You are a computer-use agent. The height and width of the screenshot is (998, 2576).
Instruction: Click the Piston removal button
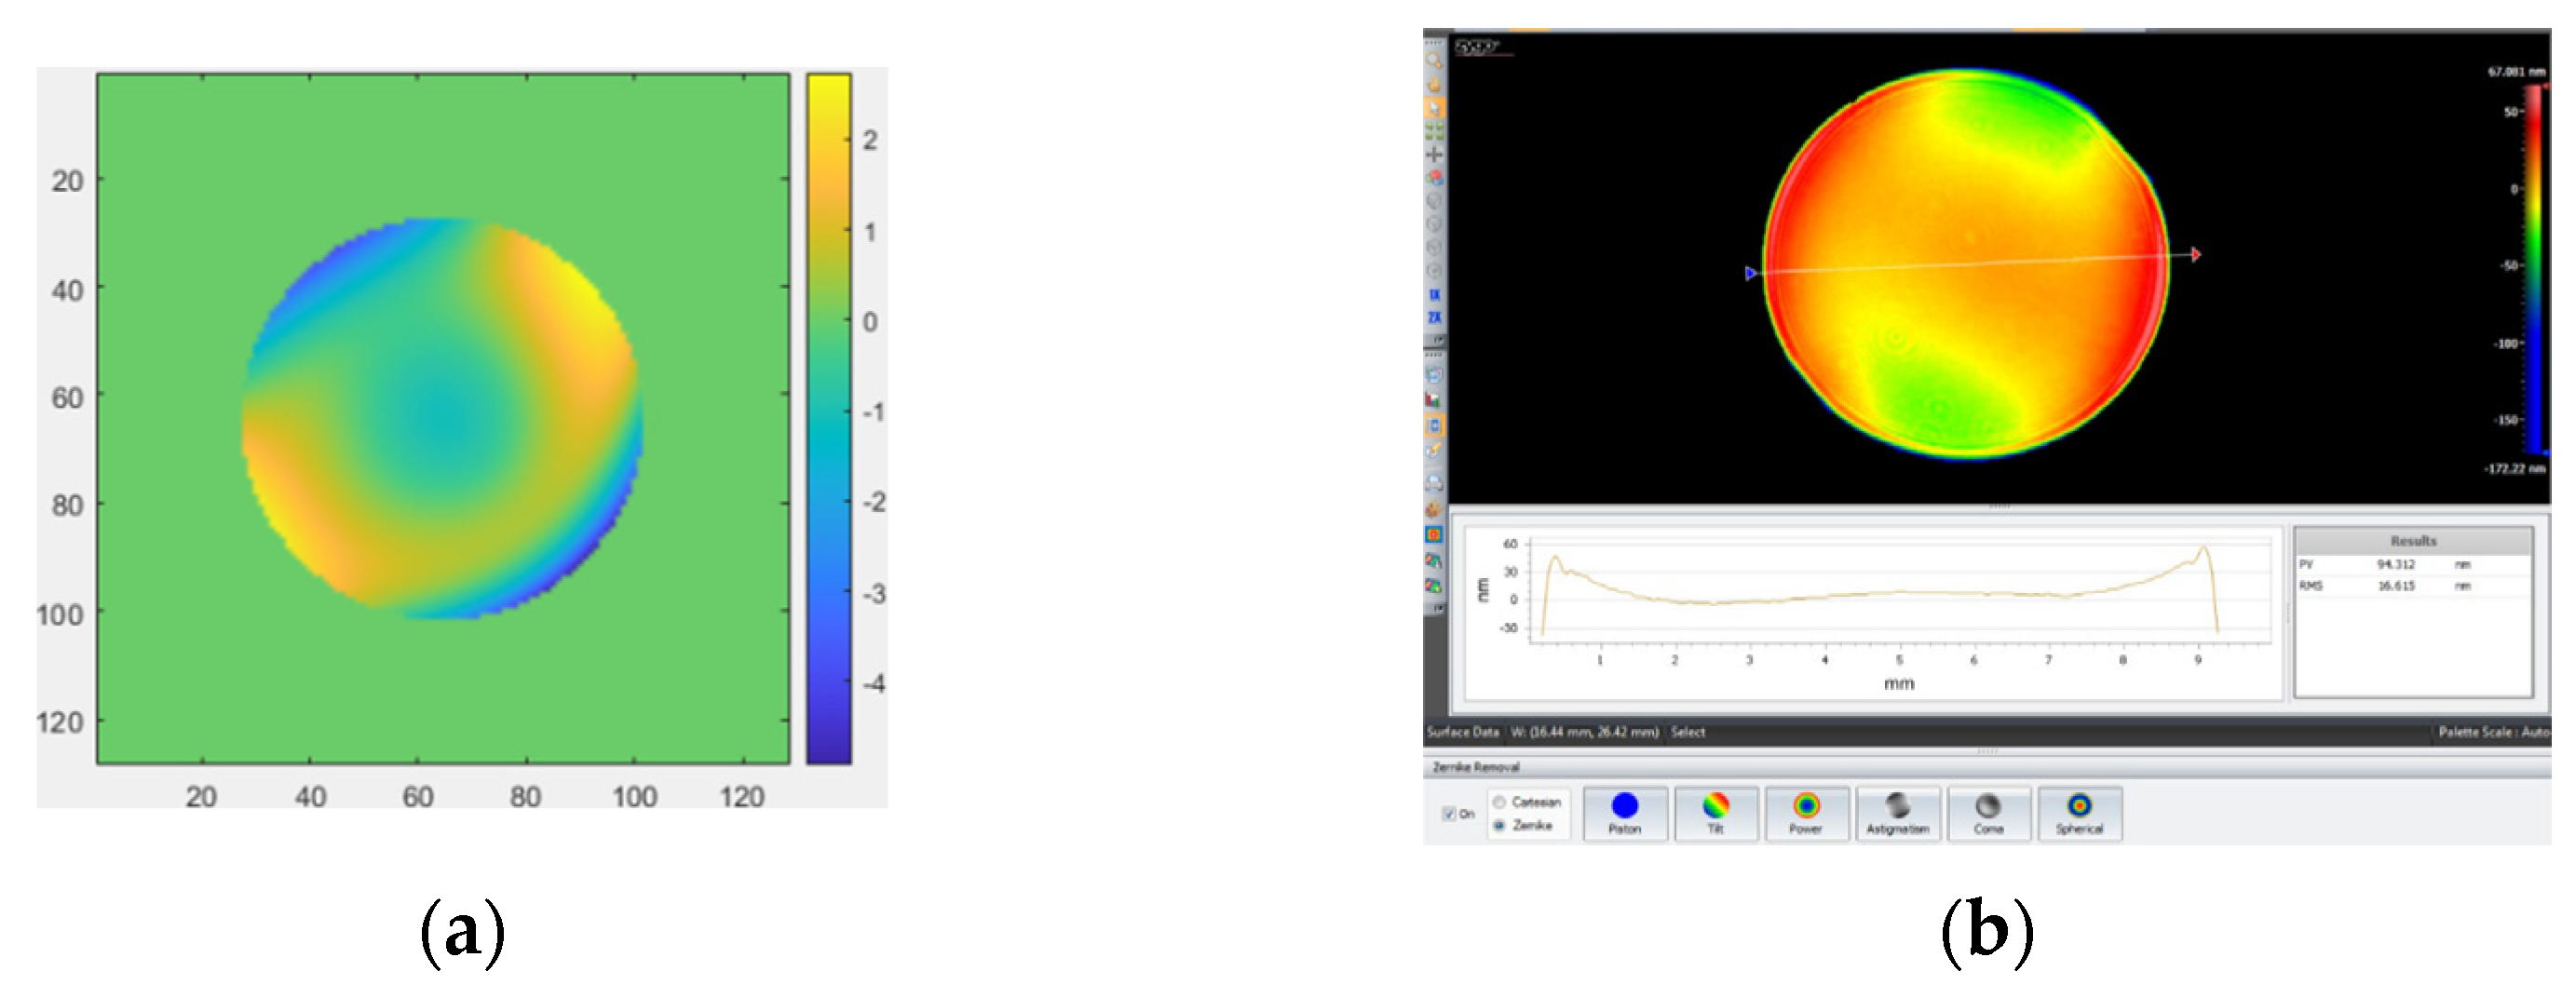pos(1624,813)
